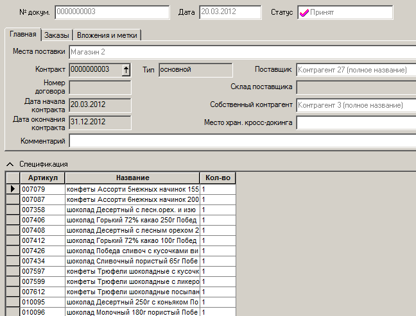Viewport: 416px width, 316px height.
Task: Select article cell 007426
Action: point(42,251)
